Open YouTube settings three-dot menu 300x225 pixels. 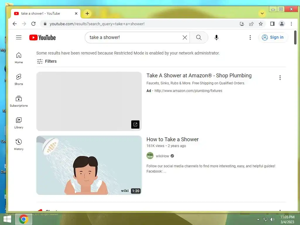coord(250,37)
